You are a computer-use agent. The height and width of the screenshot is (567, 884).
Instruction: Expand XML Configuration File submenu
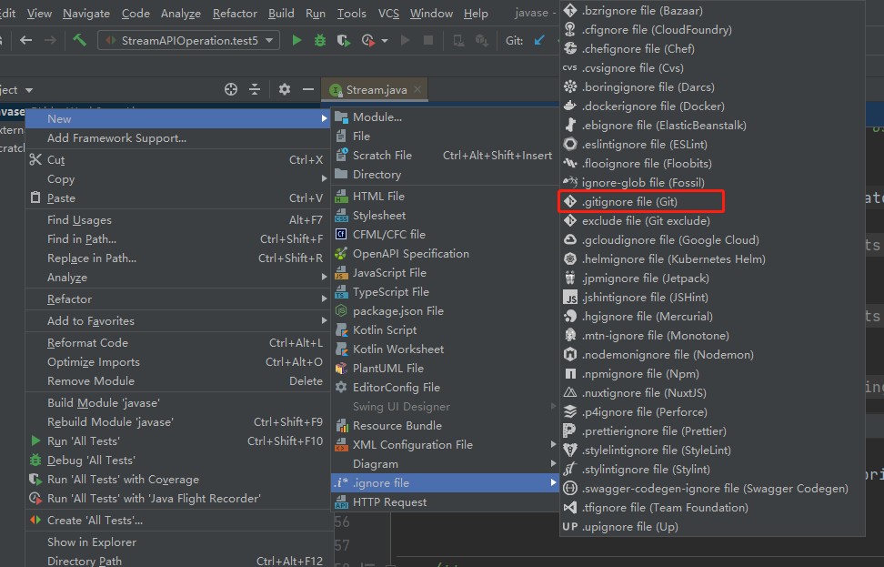445,444
